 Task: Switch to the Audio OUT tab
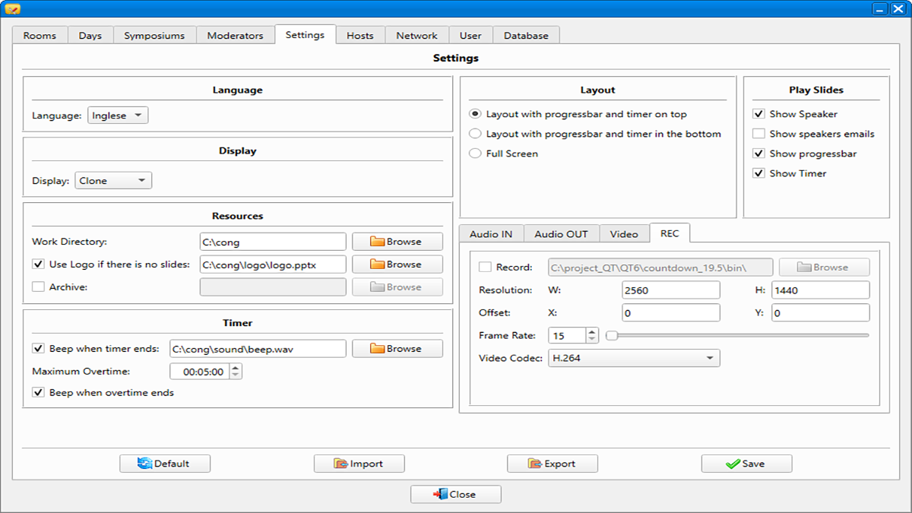pyautogui.click(x=561, y=234)
